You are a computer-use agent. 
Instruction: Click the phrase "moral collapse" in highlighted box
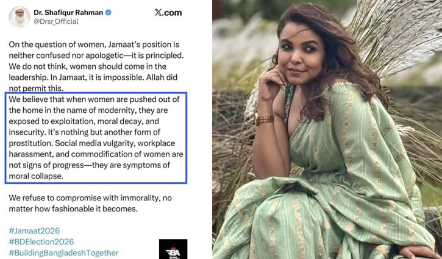click(36, 176)
